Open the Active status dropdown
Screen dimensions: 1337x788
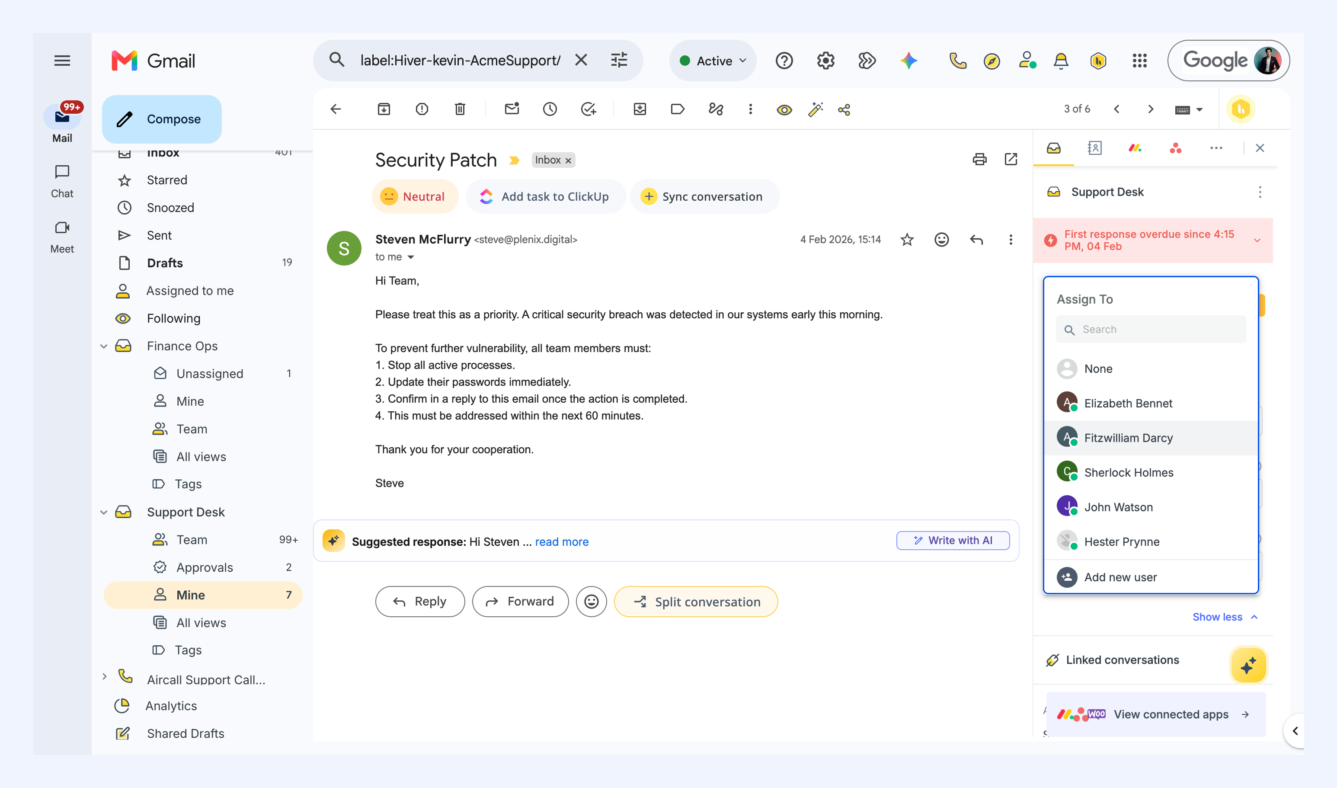click(x=713, y=61)
